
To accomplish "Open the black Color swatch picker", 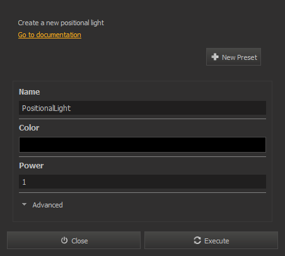I will point(142,144).
